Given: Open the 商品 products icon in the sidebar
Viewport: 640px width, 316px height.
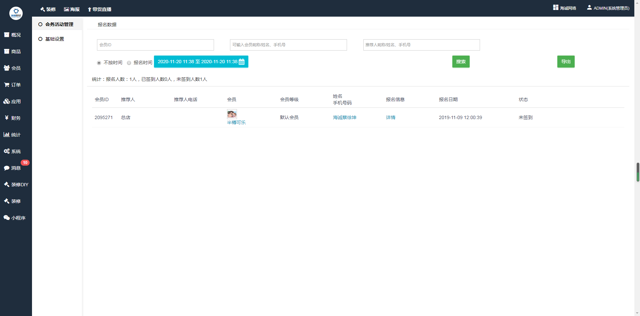Looking at the screenshot, I should click(7, 51).
